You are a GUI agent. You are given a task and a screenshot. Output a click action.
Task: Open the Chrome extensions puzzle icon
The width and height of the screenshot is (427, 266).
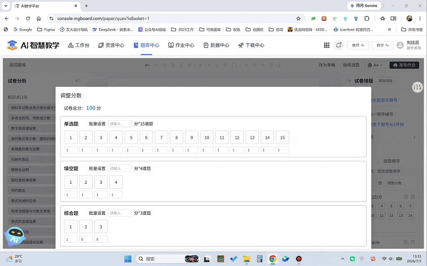[x=367, y=18]
